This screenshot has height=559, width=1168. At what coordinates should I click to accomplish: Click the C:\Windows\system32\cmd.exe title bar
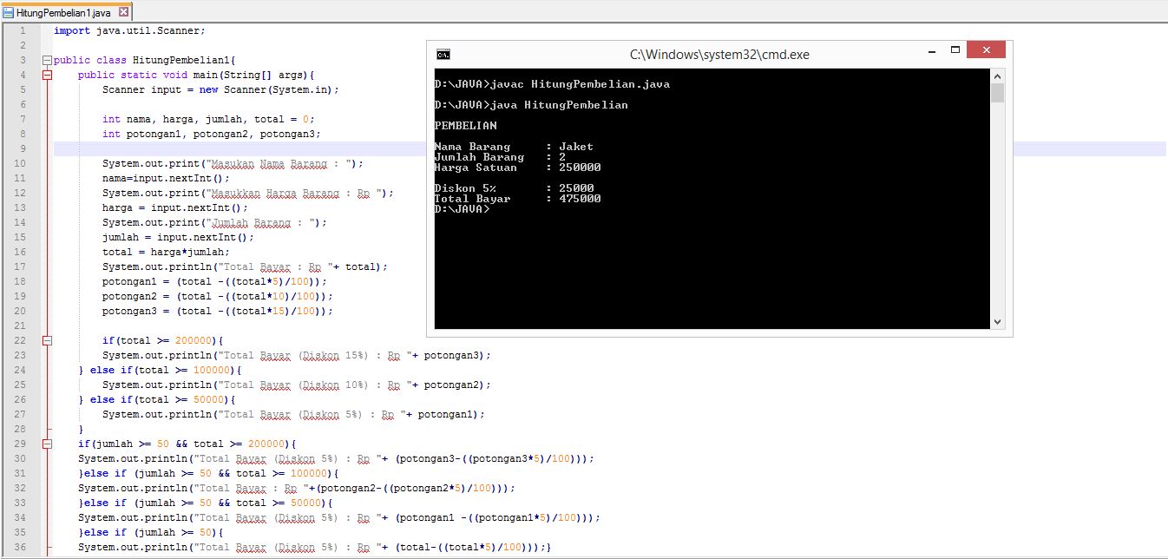pos(719,54)
